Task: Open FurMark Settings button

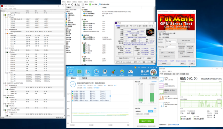Action: [x=164, y=64]
